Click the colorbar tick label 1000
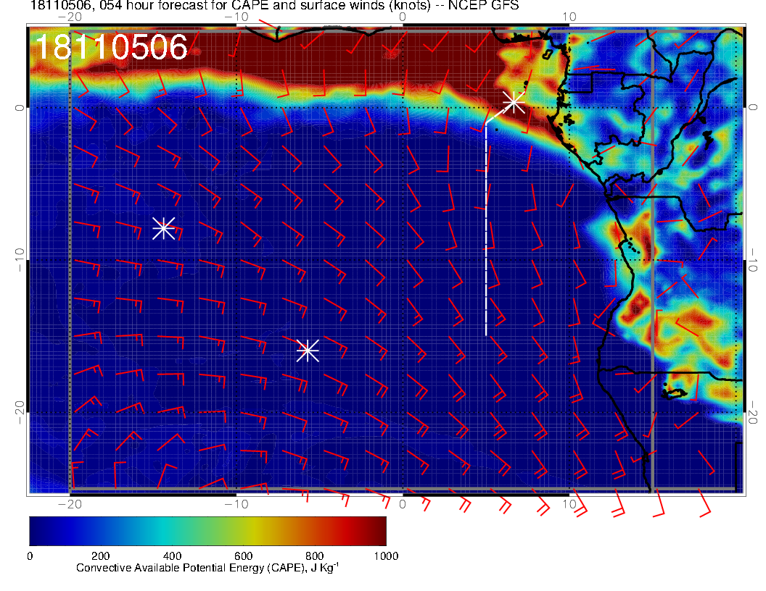Viewport: 766px width, 591px height. point(385,556)
